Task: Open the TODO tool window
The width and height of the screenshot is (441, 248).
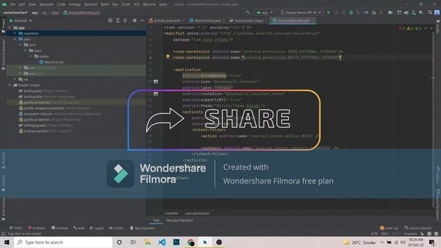Action: (16, 228)
